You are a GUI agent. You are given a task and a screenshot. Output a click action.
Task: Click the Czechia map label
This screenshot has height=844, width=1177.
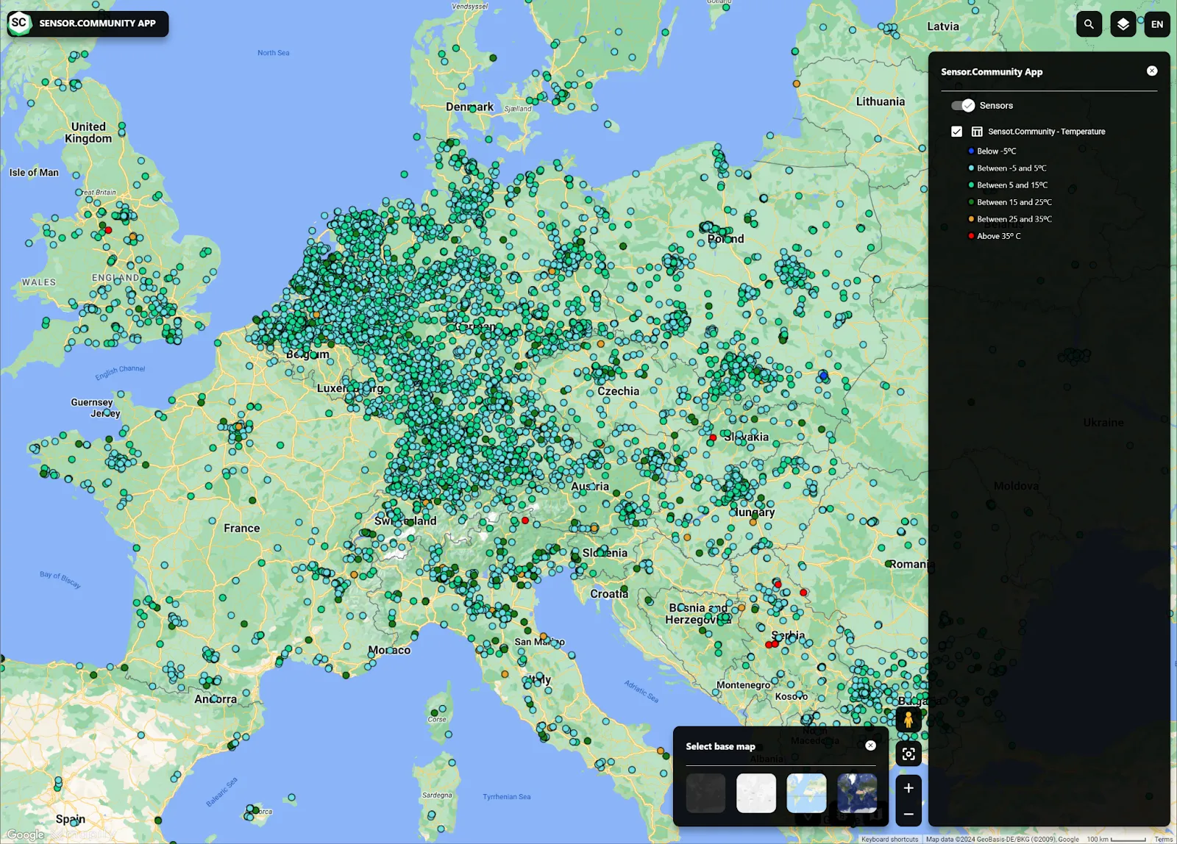[618, 391]
